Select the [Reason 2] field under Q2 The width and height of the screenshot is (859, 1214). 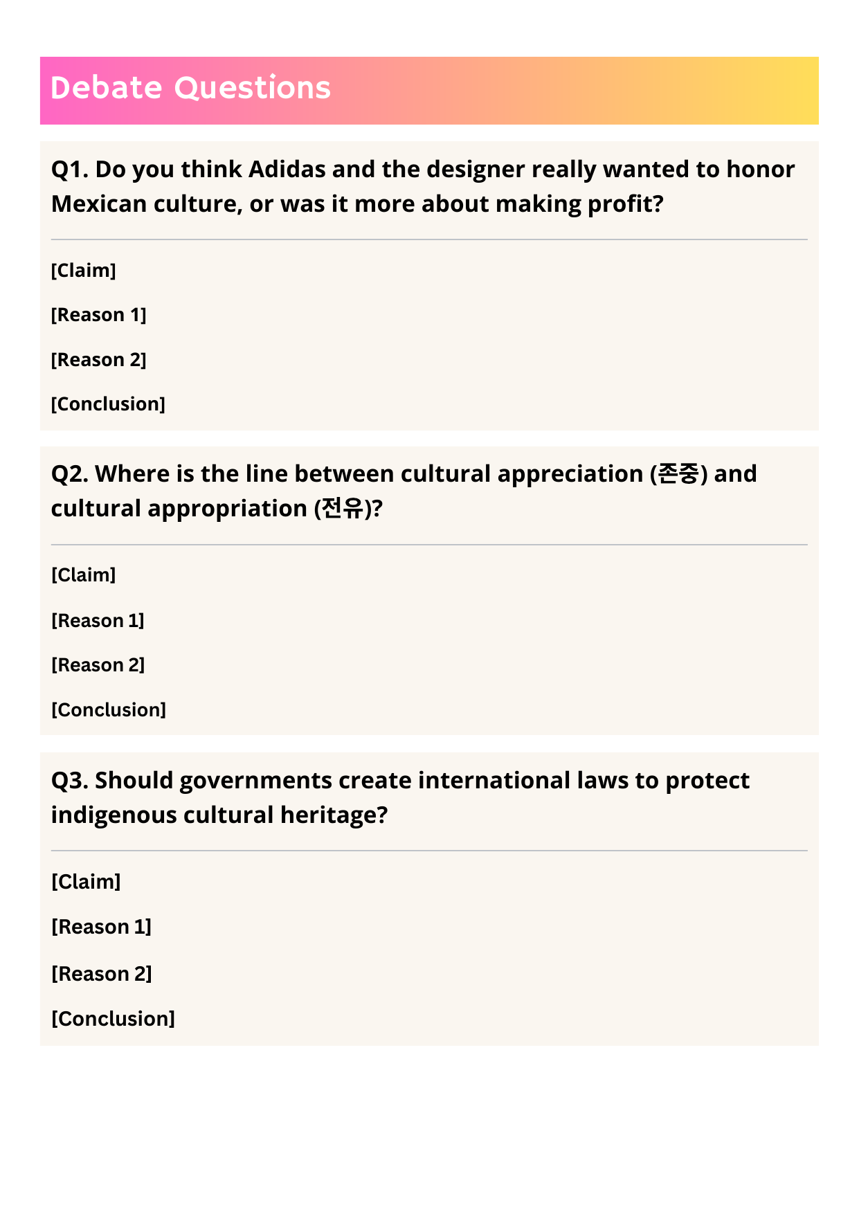pyautogui.click(x=98, y=665)
